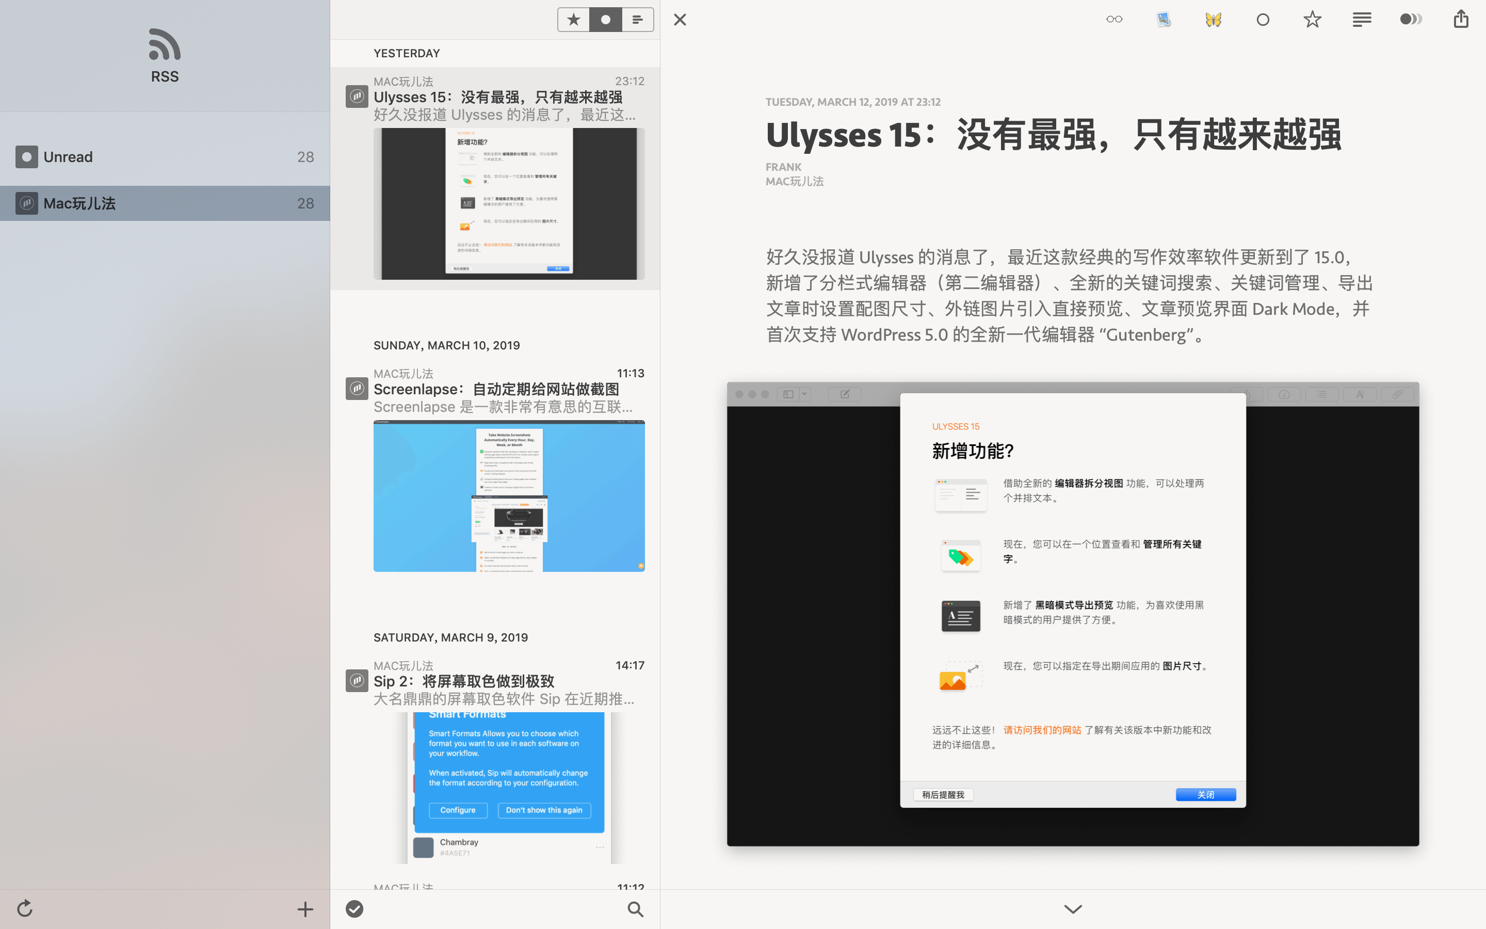This screenshot has height=929, width=1486.
Task: Star the current article
Action: point(1312,20)
